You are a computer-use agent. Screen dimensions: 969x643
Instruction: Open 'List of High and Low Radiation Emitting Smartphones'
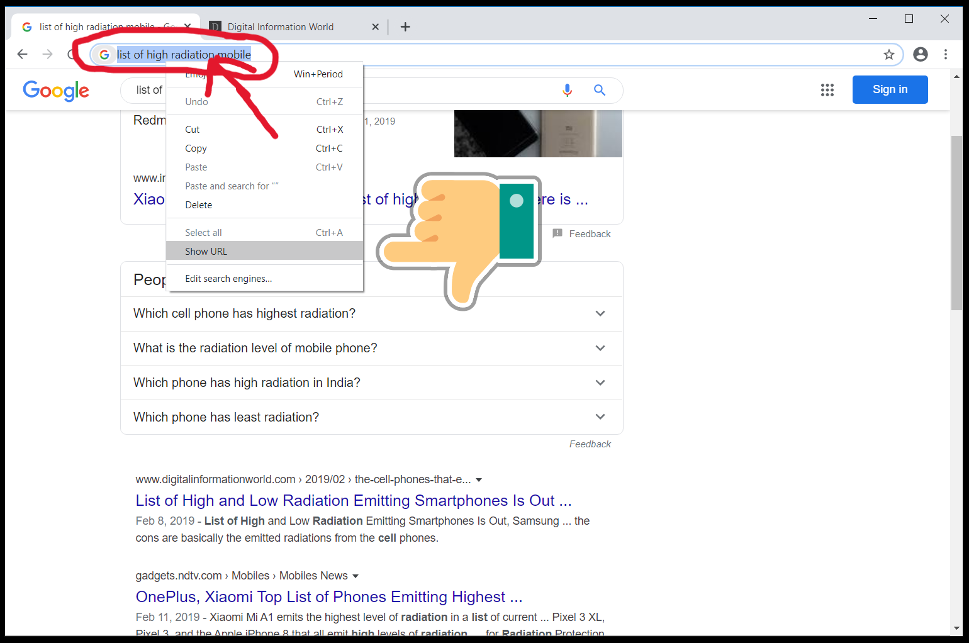coord(353,500)
